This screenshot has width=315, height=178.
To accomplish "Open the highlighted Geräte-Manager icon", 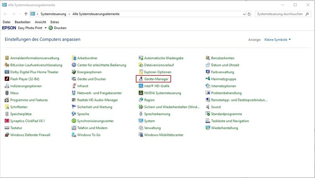I will point(141,79).
